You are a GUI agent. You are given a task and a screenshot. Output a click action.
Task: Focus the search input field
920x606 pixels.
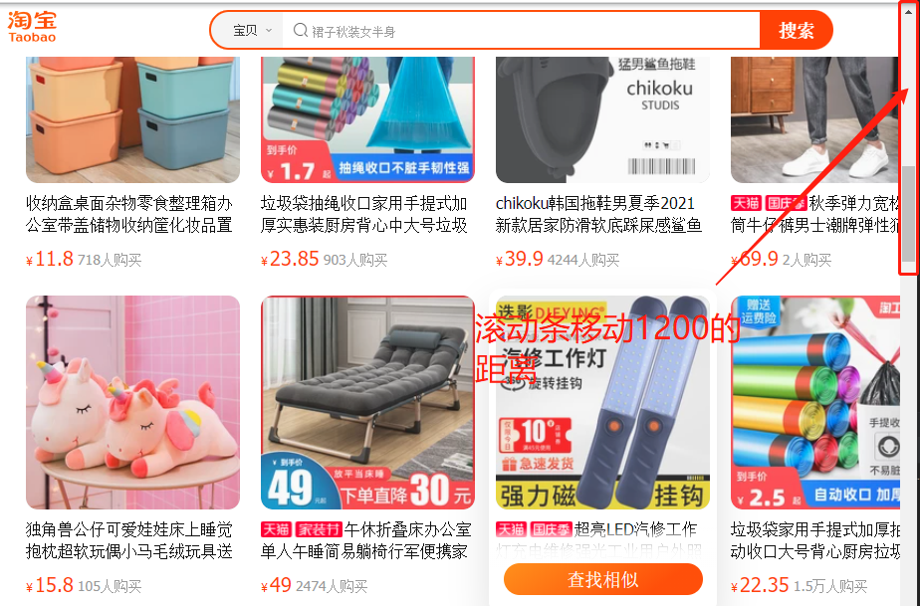[x=521, y=31]
